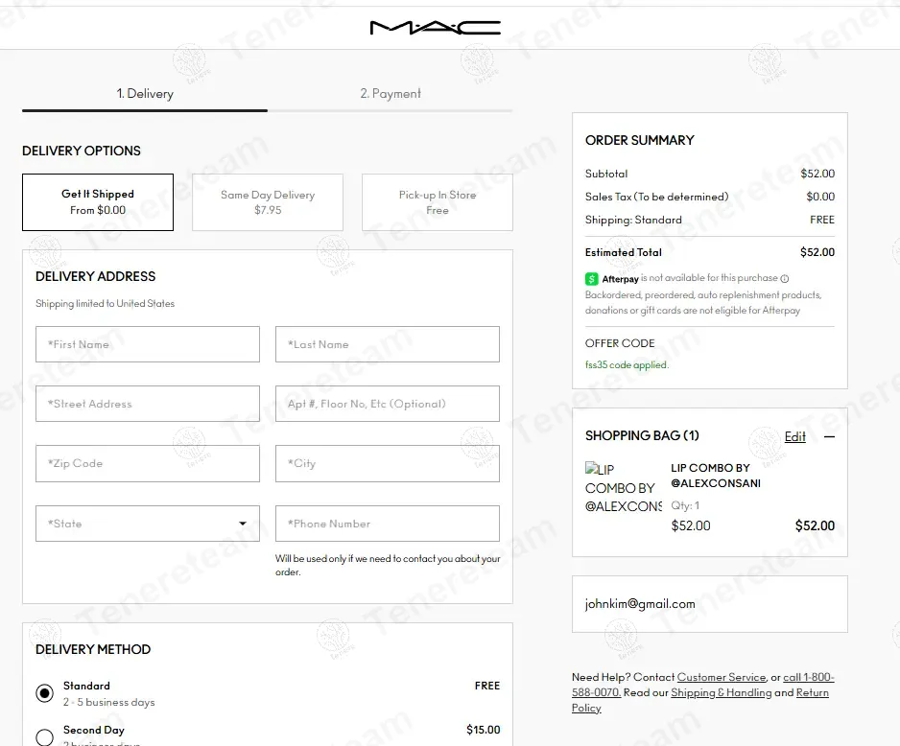
Task: Click the Lip Combo product thumbnail
Action: [624, 487]
